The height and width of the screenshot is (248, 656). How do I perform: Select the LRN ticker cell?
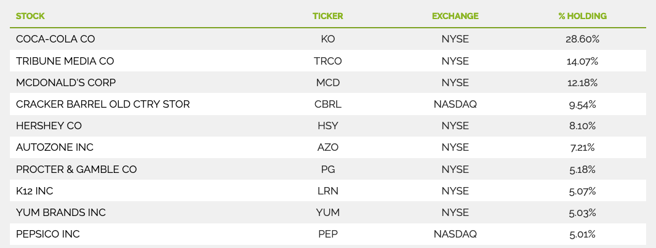click(328, 191)
